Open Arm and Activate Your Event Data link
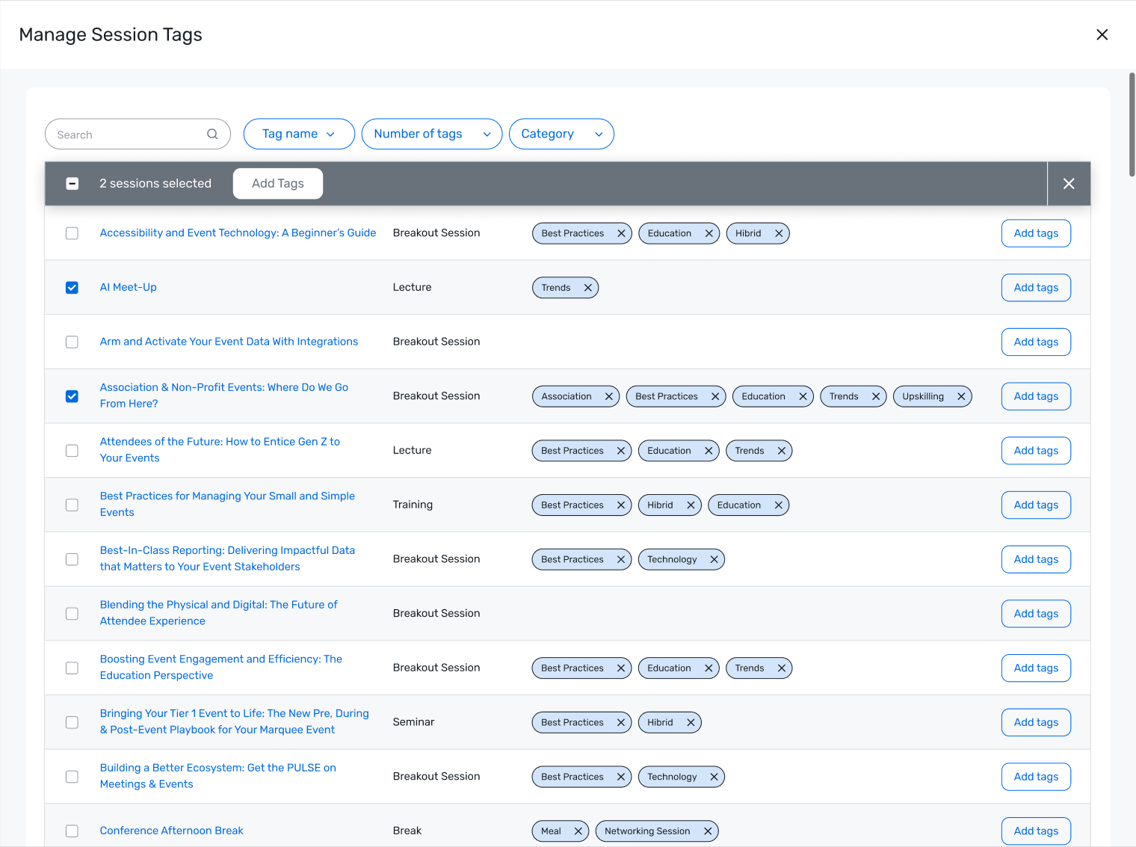This screenshot has width=1136, height=847. 229,342
